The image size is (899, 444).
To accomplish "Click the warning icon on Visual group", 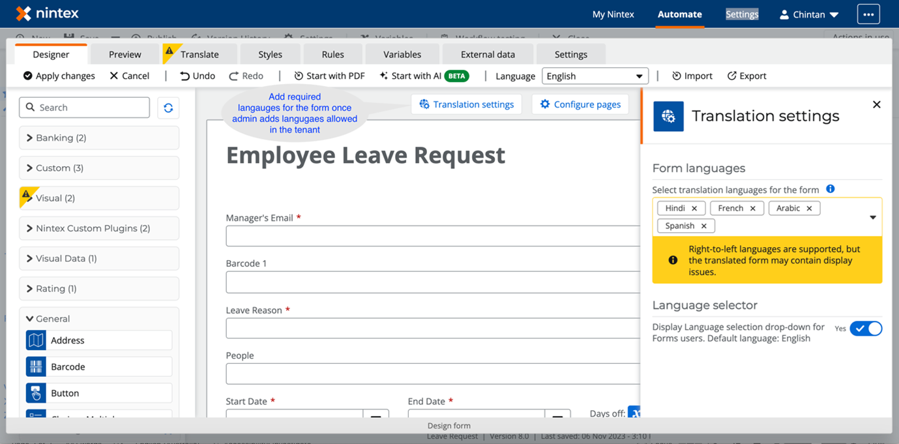I will coord(26,194).
